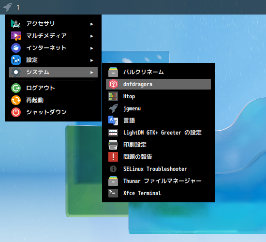Viewport: 266px width, 242px height.
Task: Click the システム gear icon
Action: (16, 72)
